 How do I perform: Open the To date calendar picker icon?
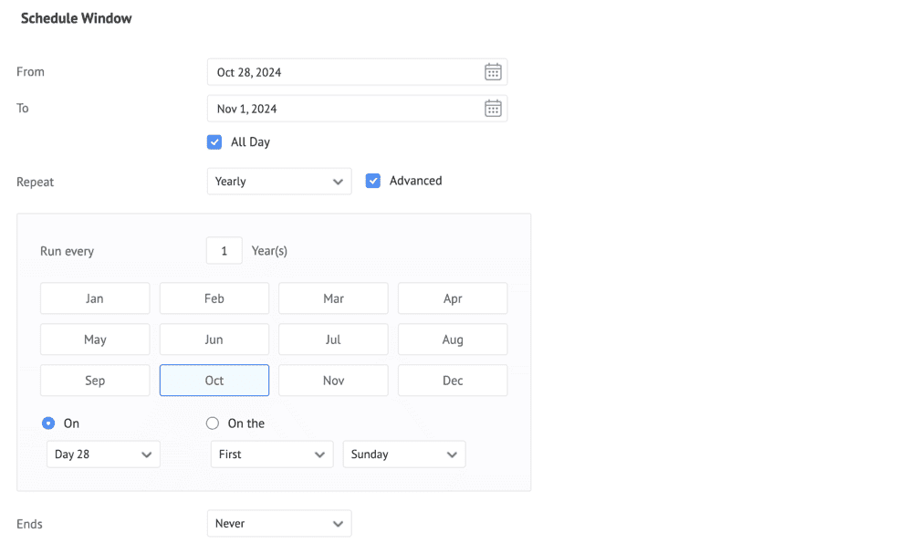click(493, 109)
